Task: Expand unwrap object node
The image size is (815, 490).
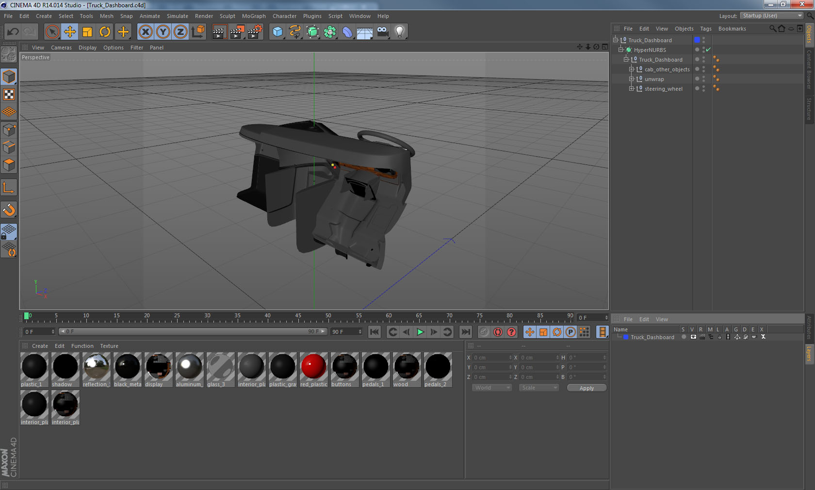Action: click(x=631, y=79)
